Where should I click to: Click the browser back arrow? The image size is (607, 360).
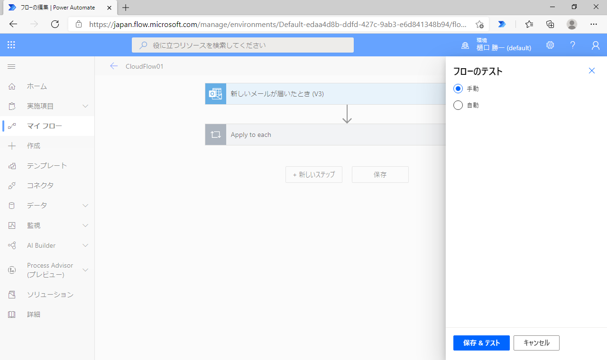point(13,24)
